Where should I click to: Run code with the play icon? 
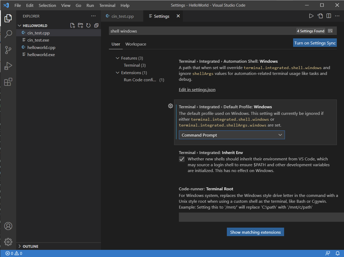(311, 16)
